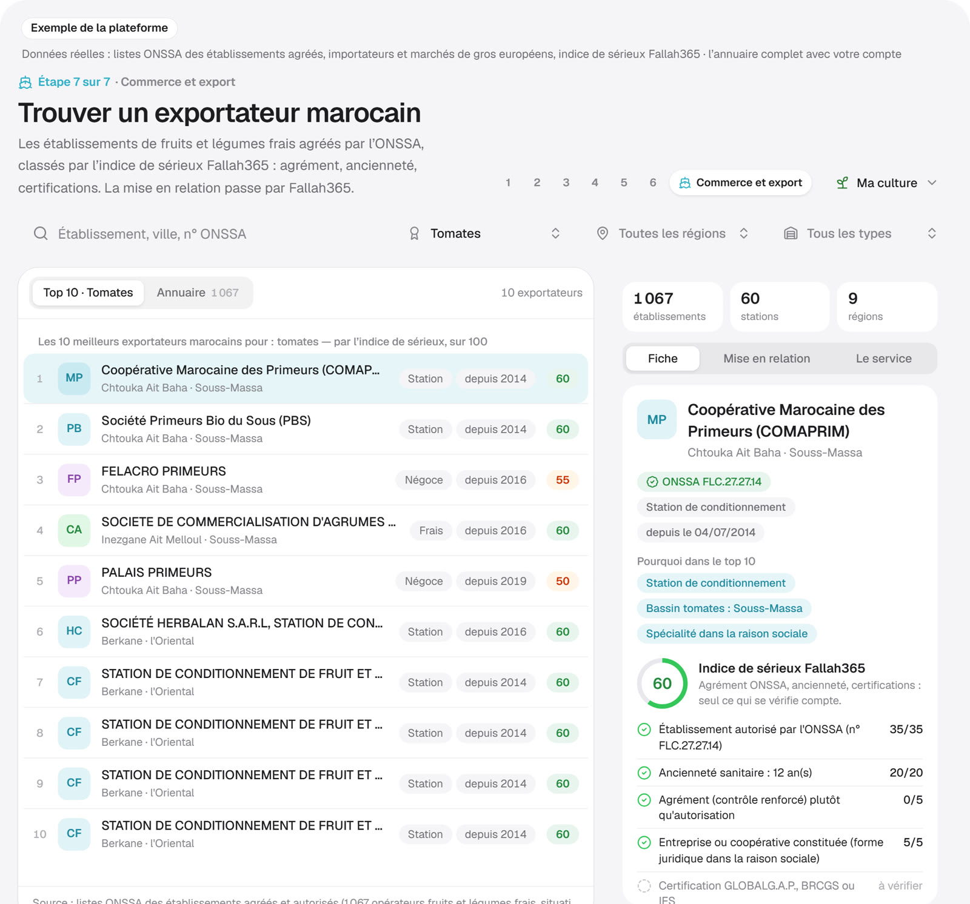
Task: Go to step 1 in the step navigation
Action: point(508,183)
